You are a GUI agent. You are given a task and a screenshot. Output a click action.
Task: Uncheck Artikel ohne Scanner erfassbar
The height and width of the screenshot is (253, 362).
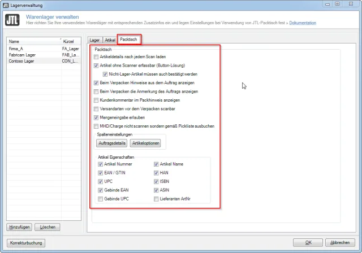(96, 66)
